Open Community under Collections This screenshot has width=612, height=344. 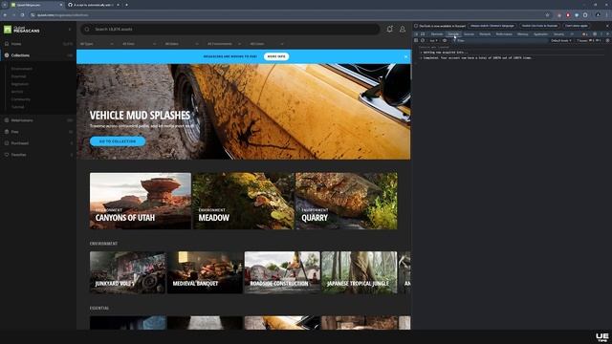pyautogui.click(x=21, y=99)
